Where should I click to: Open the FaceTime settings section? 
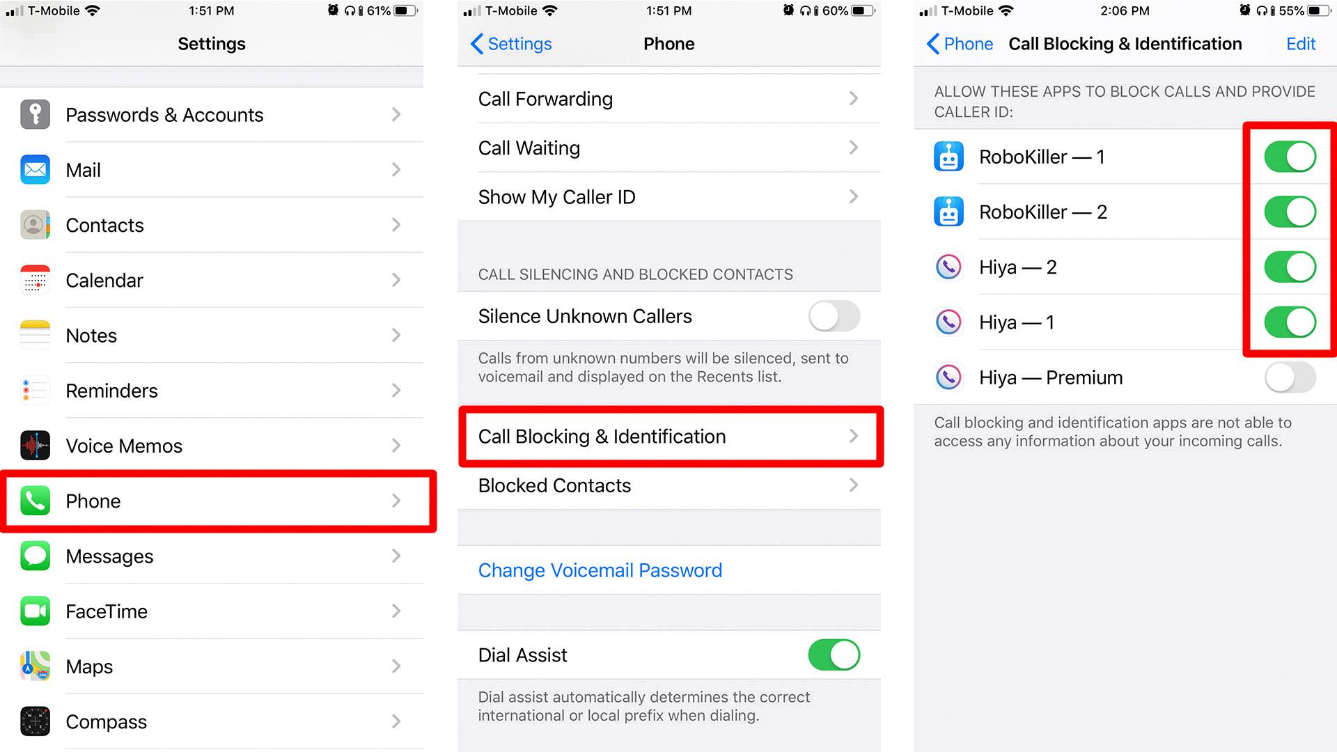pos(211,611)
